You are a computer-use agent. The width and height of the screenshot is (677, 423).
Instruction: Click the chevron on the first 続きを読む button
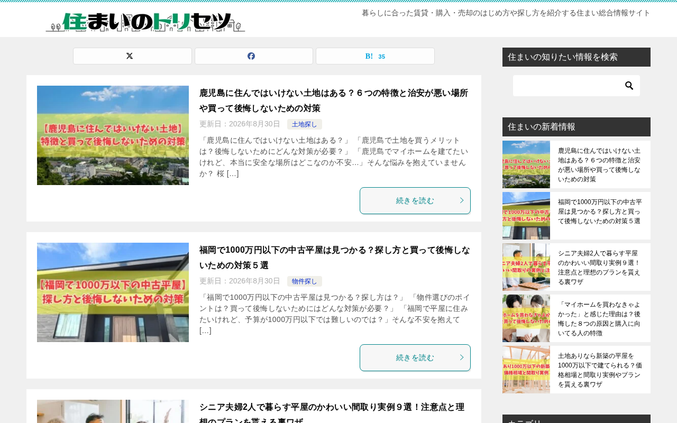[x=462, y=200]
